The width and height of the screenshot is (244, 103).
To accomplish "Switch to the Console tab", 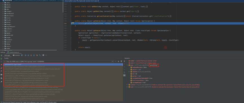I will point(16,55).
